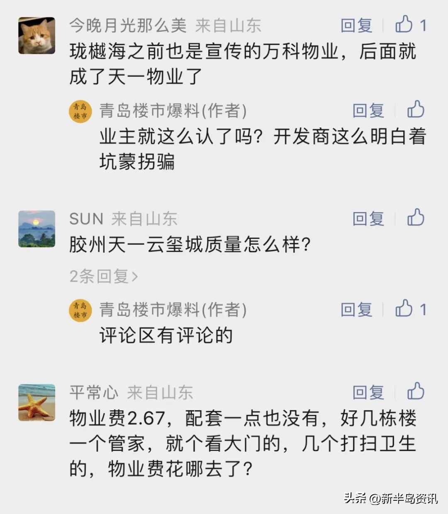Open the 平常心 username profile

click(x=94, y=392)
